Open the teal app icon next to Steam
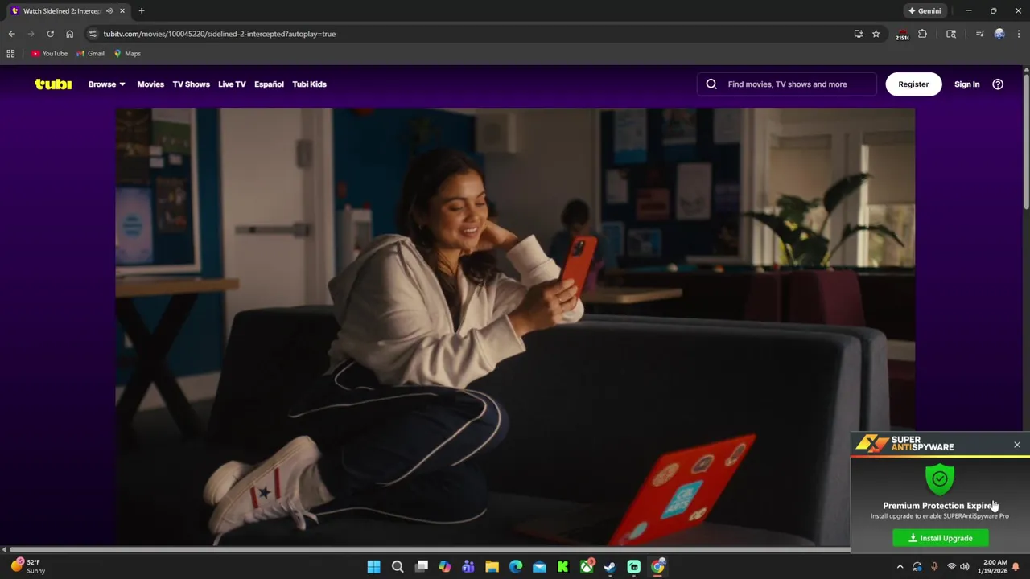Screen dimensions: 1030x579 pos(634,567)
